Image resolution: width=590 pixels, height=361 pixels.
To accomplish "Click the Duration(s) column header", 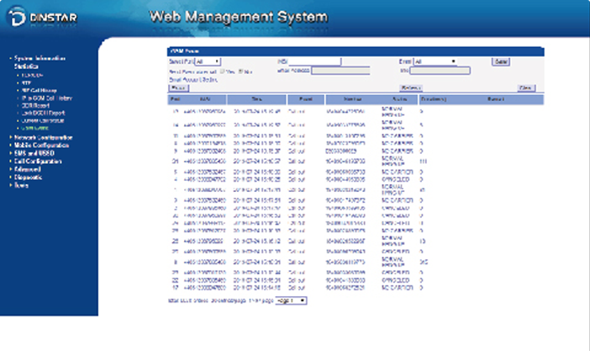I will pos(434,99).
